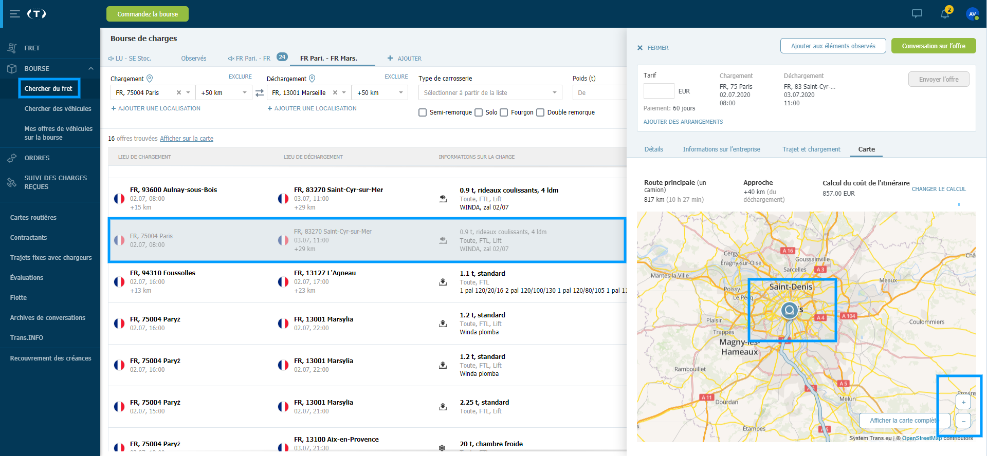Zoom out on the map
Screen dimensions: 987x456
(963, 421)
